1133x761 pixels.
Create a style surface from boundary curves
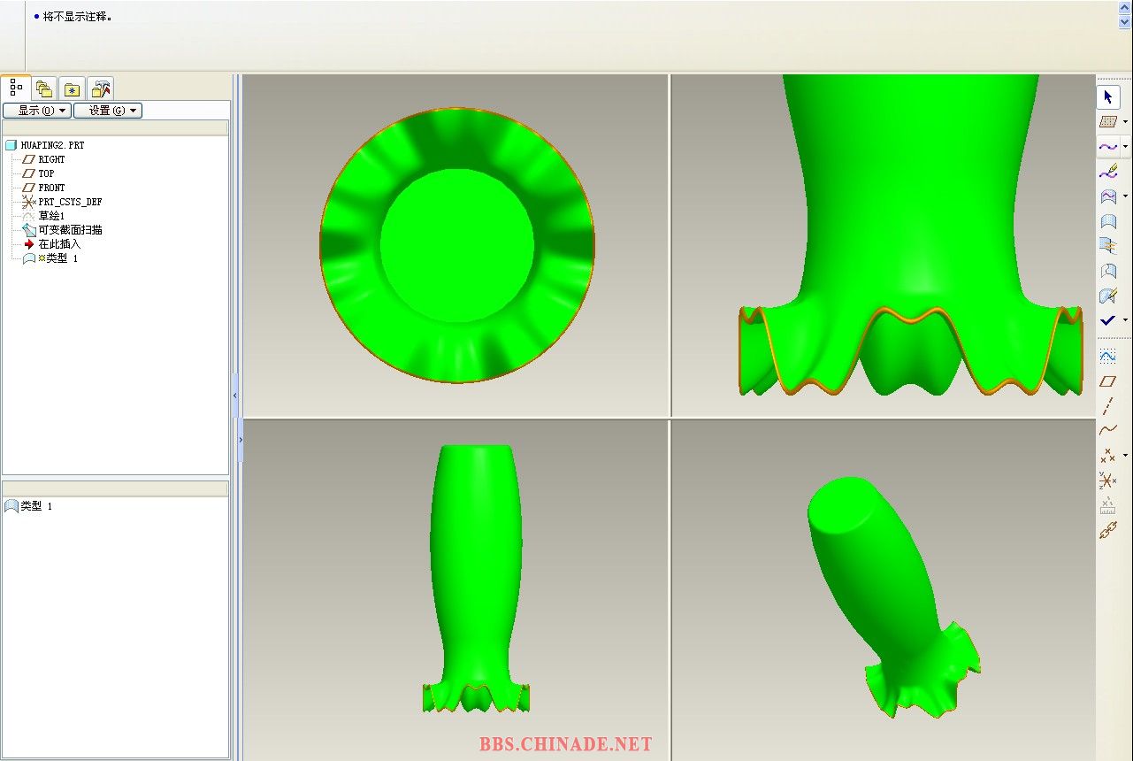click(1107, 221)
